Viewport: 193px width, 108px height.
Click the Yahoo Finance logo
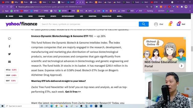pyautogui.click(x=21, y=24)
